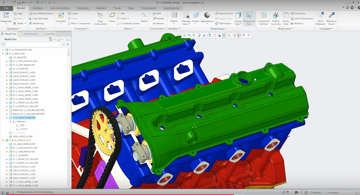Open the Hole tool
Screen dimensions: 360x195
click(x=159, y=13)
